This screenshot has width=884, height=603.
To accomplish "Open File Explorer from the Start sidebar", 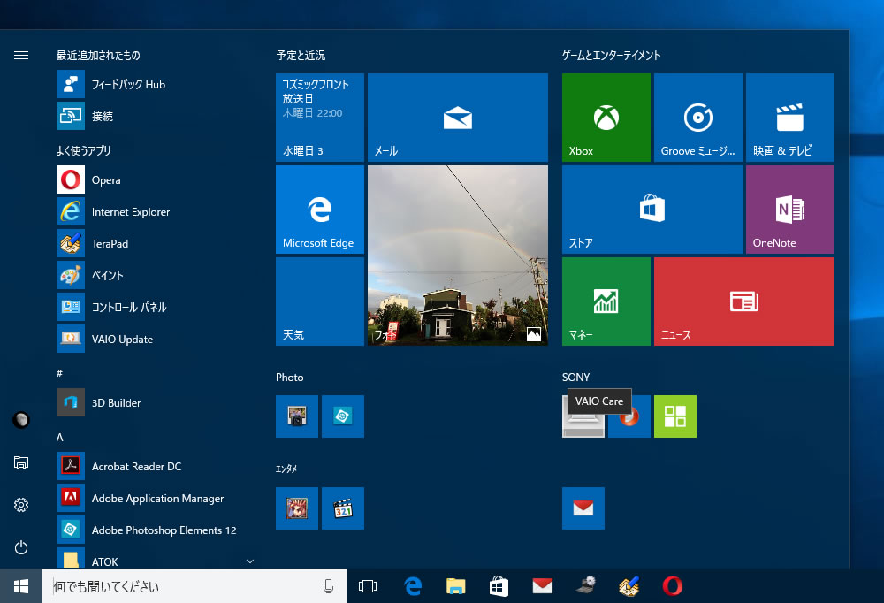I will [21, 462].
